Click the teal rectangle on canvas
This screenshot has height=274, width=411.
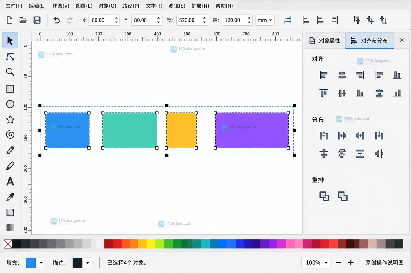(130, 130)
